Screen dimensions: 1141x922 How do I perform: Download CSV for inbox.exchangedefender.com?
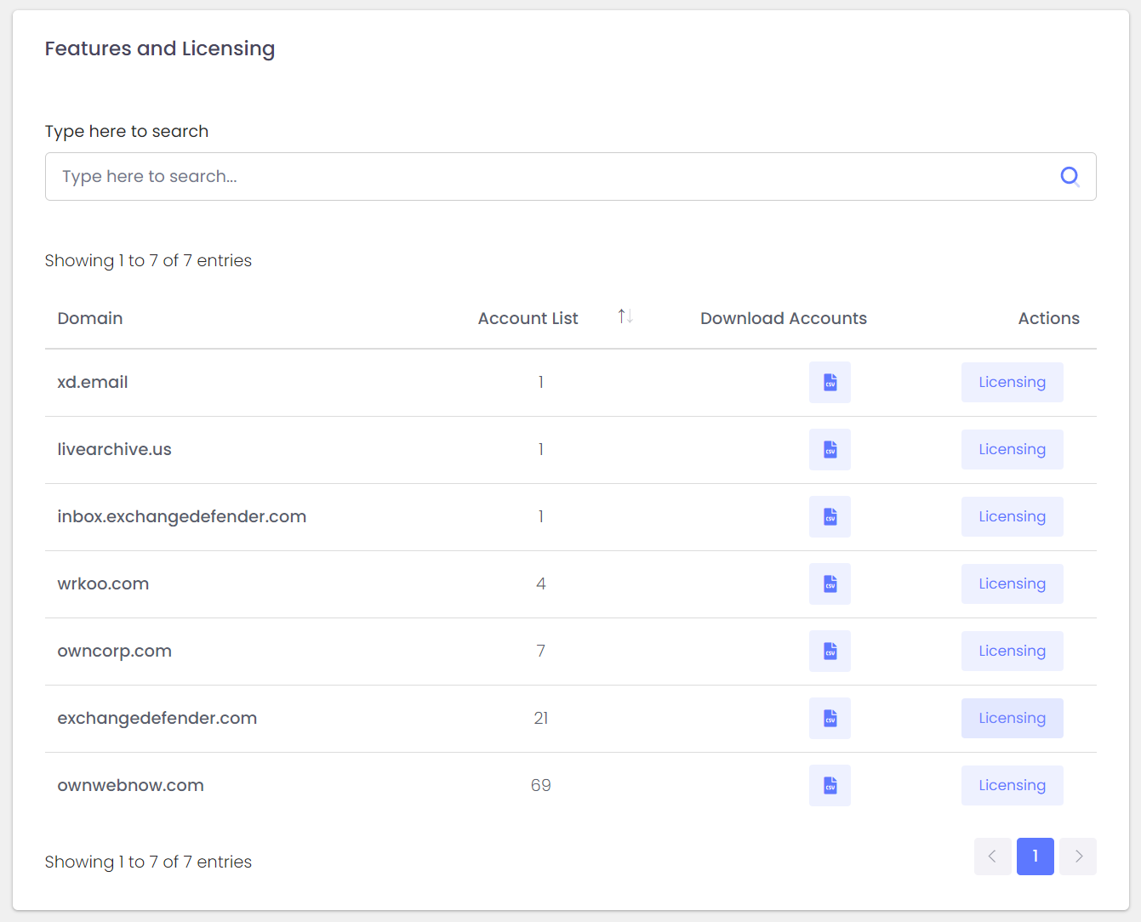tap(830, 517)
